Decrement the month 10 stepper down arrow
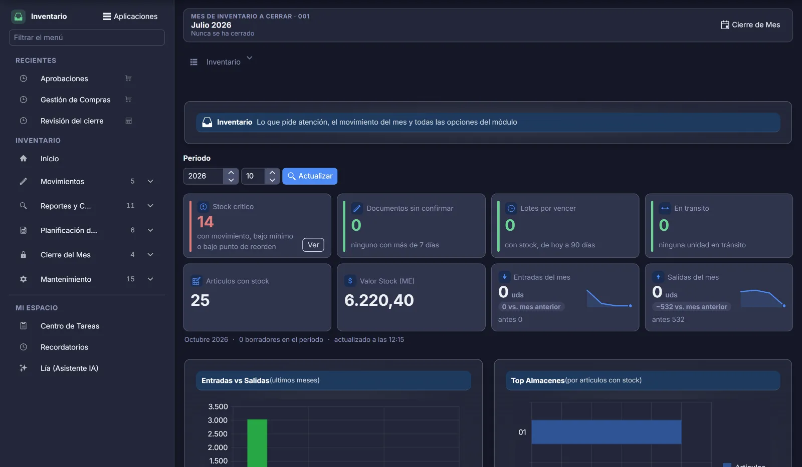802x467 pixels. click(x=272, y=180)
